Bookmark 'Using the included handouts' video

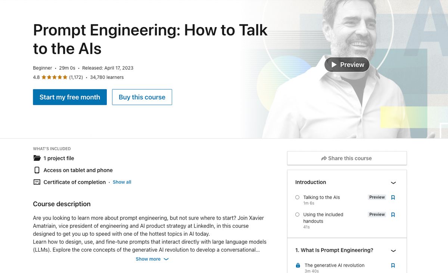[x=393, y=215]
